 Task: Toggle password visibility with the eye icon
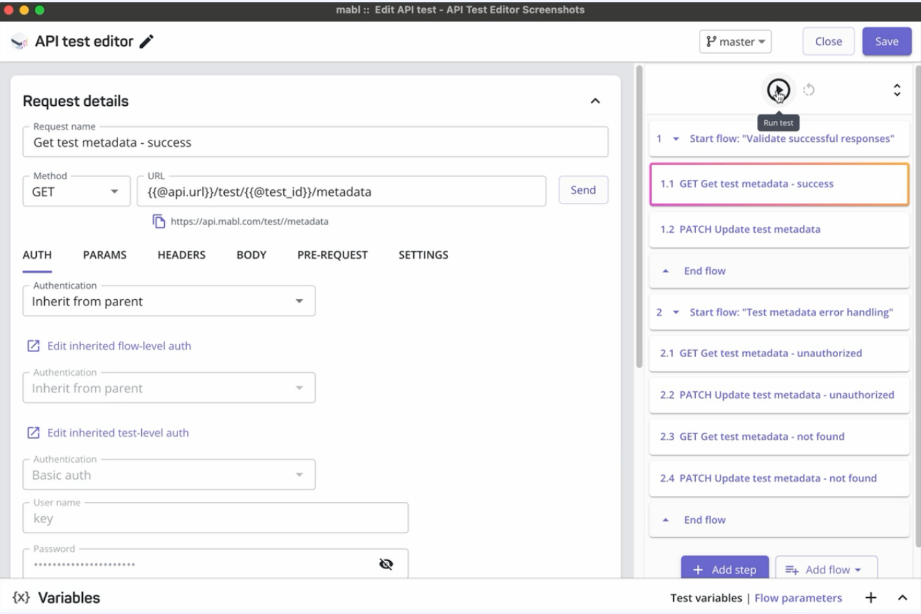click(386, 564)
